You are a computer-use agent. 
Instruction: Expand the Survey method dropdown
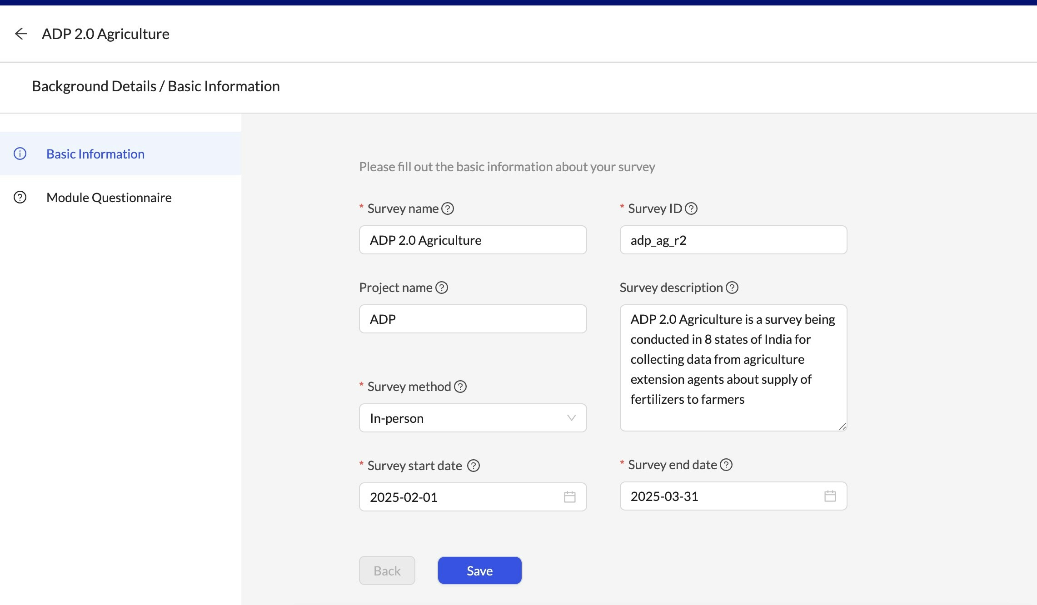coord(464,418)
